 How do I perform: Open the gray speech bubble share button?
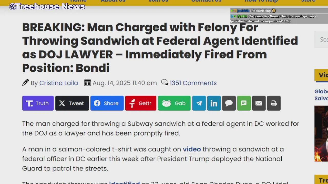click(229, 103)
